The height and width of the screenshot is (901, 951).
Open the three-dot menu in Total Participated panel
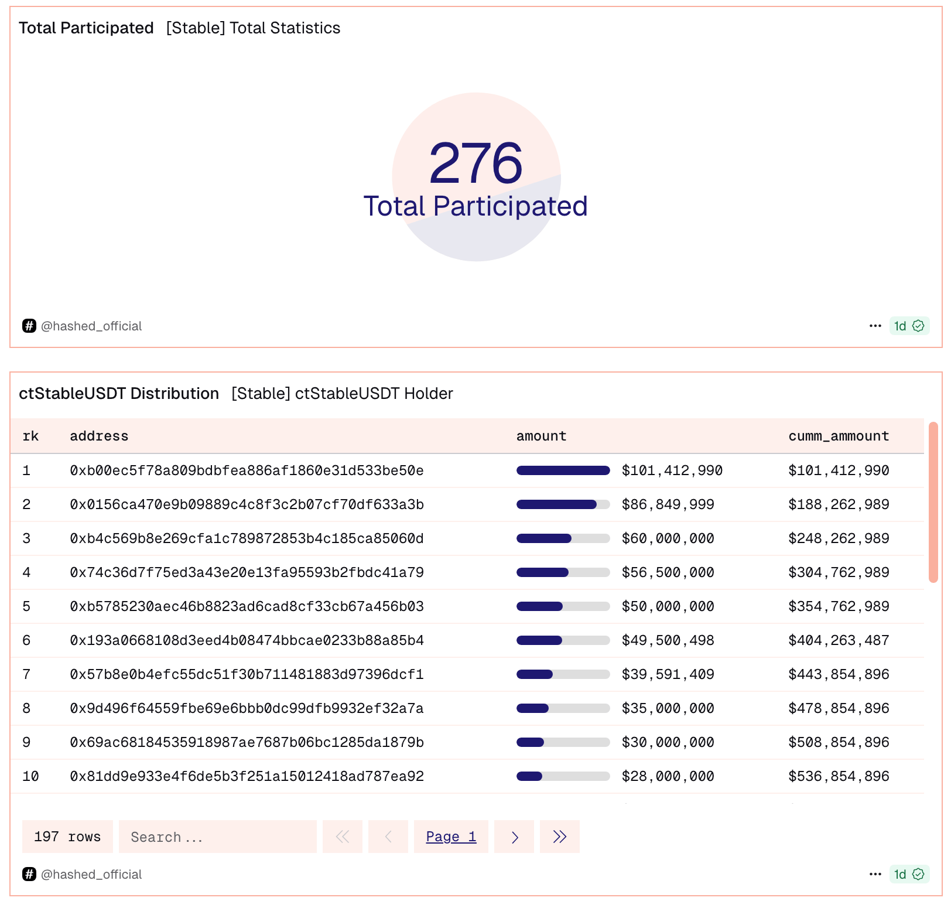[x=875, y=326]
